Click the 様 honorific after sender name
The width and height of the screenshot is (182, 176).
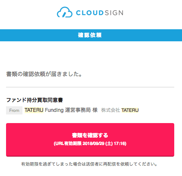(x=95, y=110)
